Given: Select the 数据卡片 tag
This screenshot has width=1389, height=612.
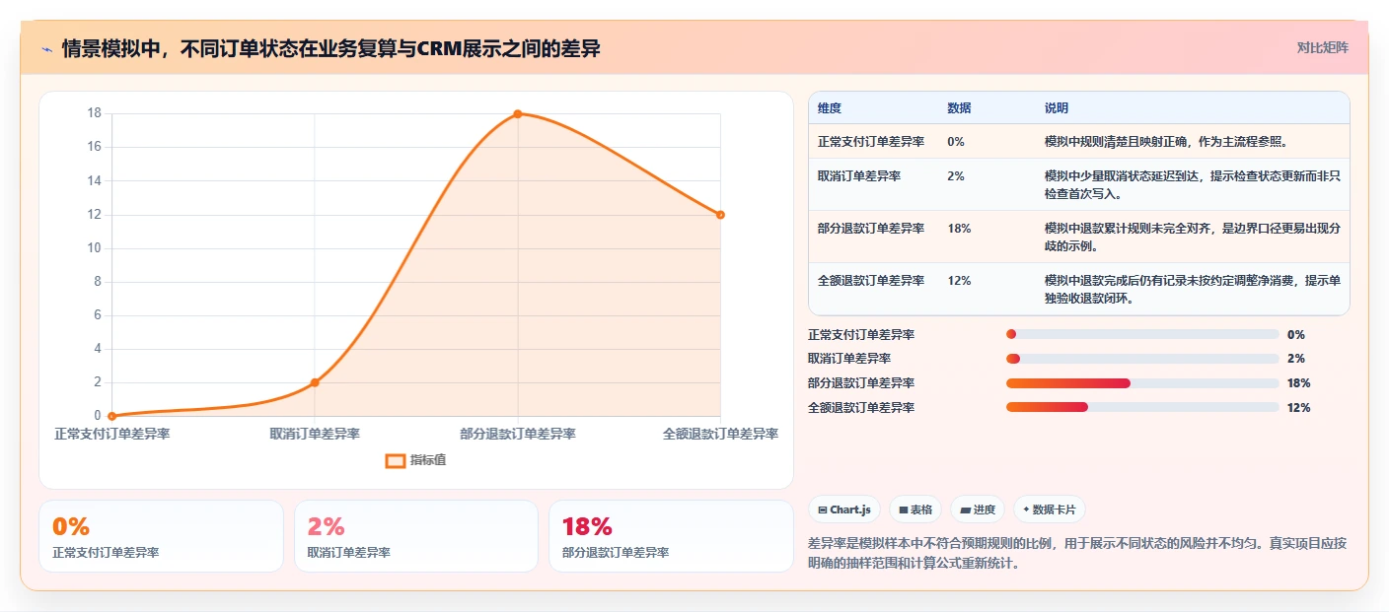Looking at the screenshot, I should pos(1049,510).
